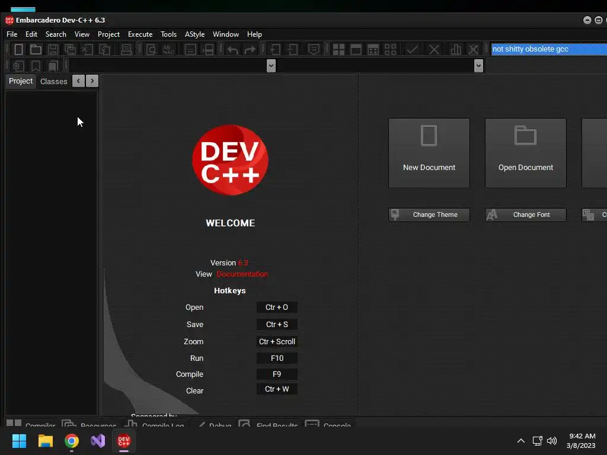Click the red 6.3 version link
Image resolution: width=607 pixels, height=455 pixels.
[243, 262]
